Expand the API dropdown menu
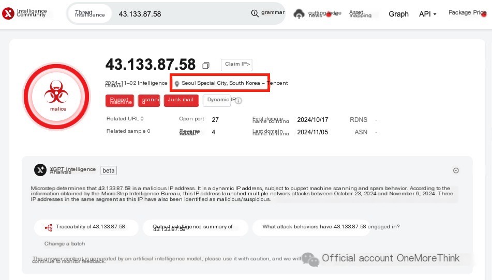This screenshot has width=492, height=280. (428, 14)
